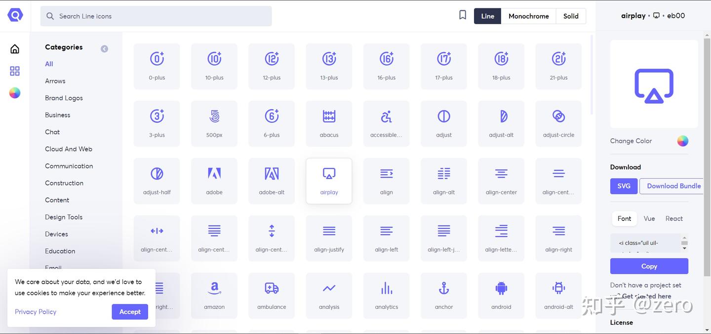This screenshot has height=334, width=711.
Task: Select the 0-plus icon card
Action: [157, 66]
